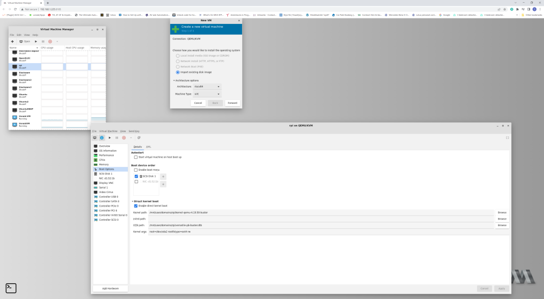Select CPUs in hardware list
Viewport: 544px width, 299px height.
click(110, 160)
